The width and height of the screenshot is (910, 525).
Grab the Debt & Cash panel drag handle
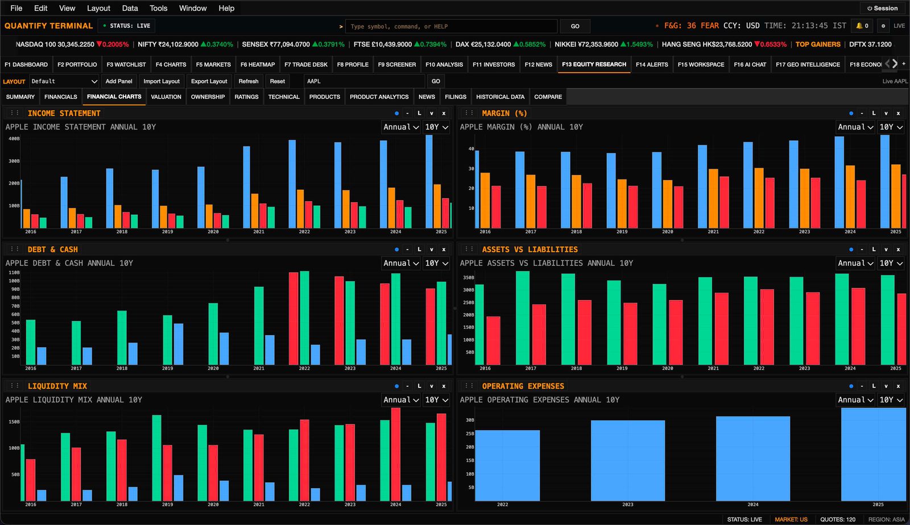(15, 249)
